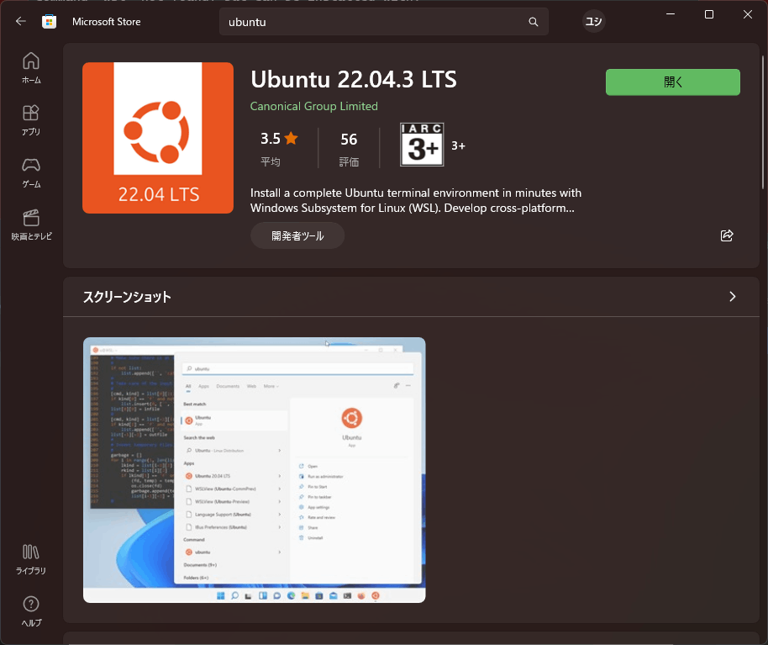Open the ホーム home page

[31, 67]
